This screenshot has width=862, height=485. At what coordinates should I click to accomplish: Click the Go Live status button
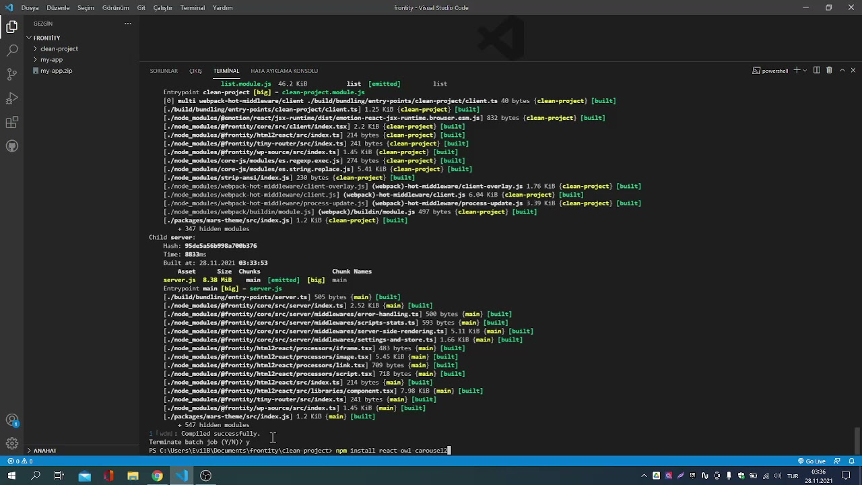coord(811,461)
